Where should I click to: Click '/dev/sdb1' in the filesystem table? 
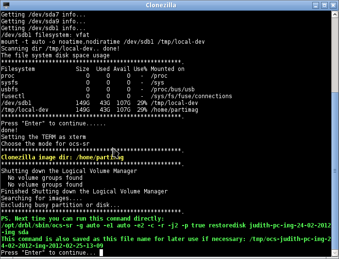point(16,103)
